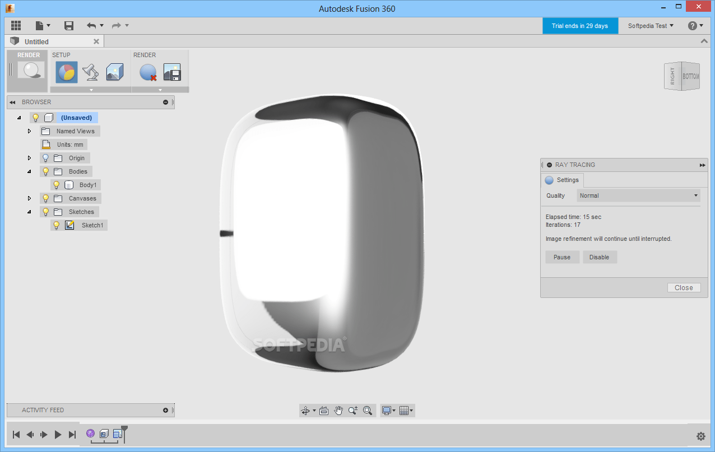Expand the Named Views folder
The height and width of the screenshot is (452, 715).
30,131
